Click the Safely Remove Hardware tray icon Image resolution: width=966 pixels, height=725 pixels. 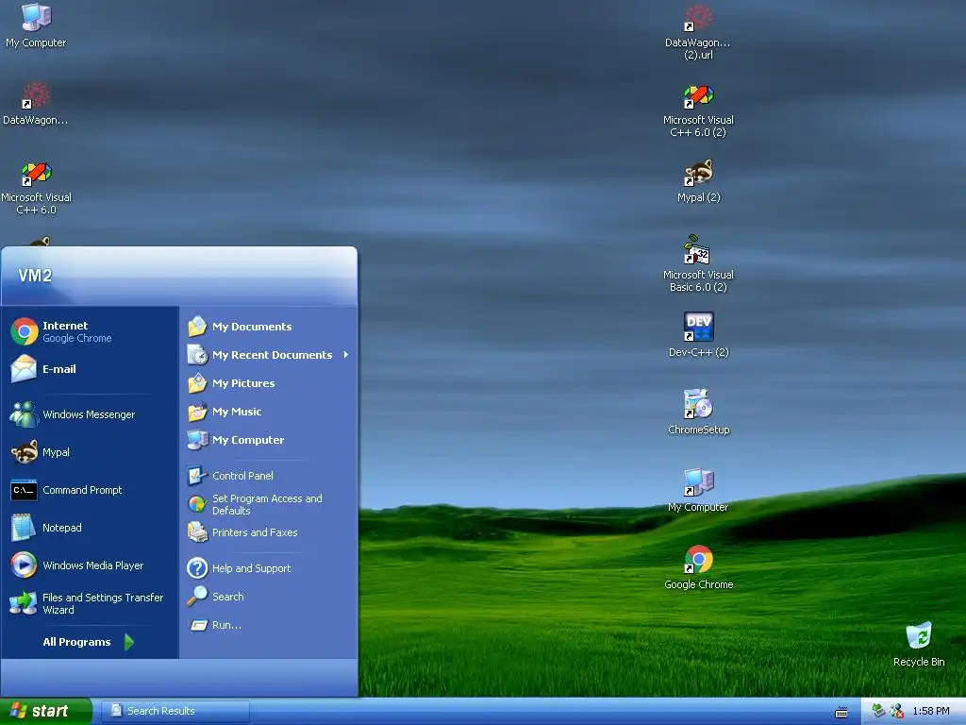pos(878,711)
